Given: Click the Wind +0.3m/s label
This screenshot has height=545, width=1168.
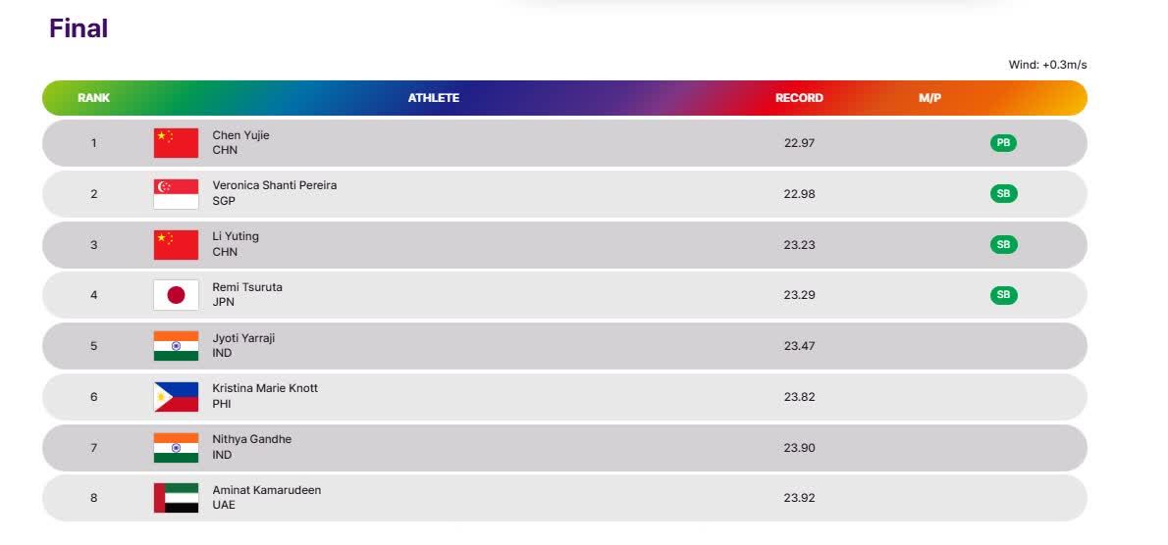Looking at the screenshot, I should [1048, 65].
